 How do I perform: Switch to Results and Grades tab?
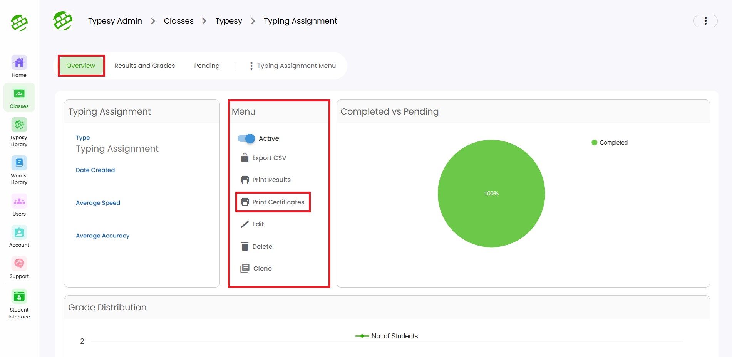(144, 66)
